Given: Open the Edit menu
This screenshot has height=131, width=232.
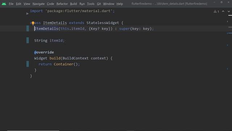Looking at the screenshot, I should click(18, 4).
